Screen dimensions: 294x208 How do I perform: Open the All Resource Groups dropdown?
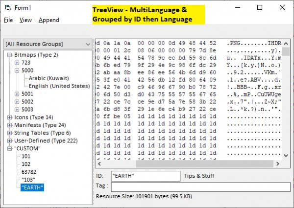48,44
